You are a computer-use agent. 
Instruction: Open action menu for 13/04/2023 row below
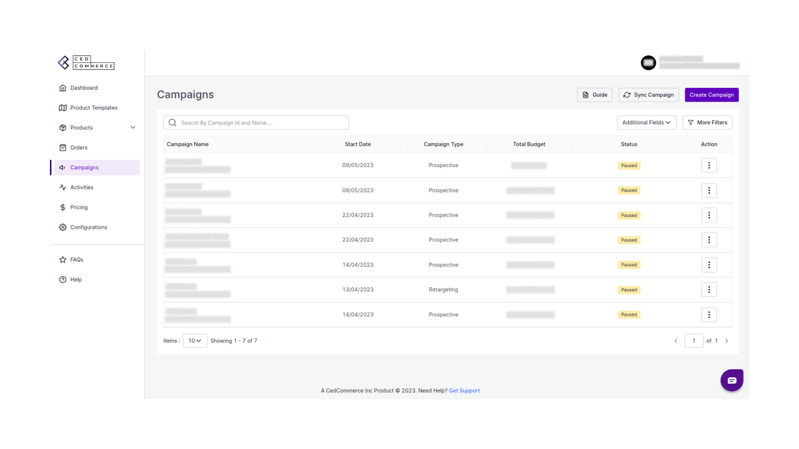click(x=709, y=314)
